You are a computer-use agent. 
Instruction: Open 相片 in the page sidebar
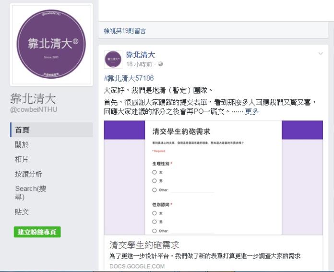coord(22,159)
